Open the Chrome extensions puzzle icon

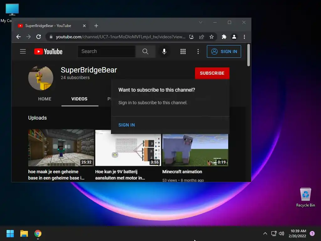224,37
